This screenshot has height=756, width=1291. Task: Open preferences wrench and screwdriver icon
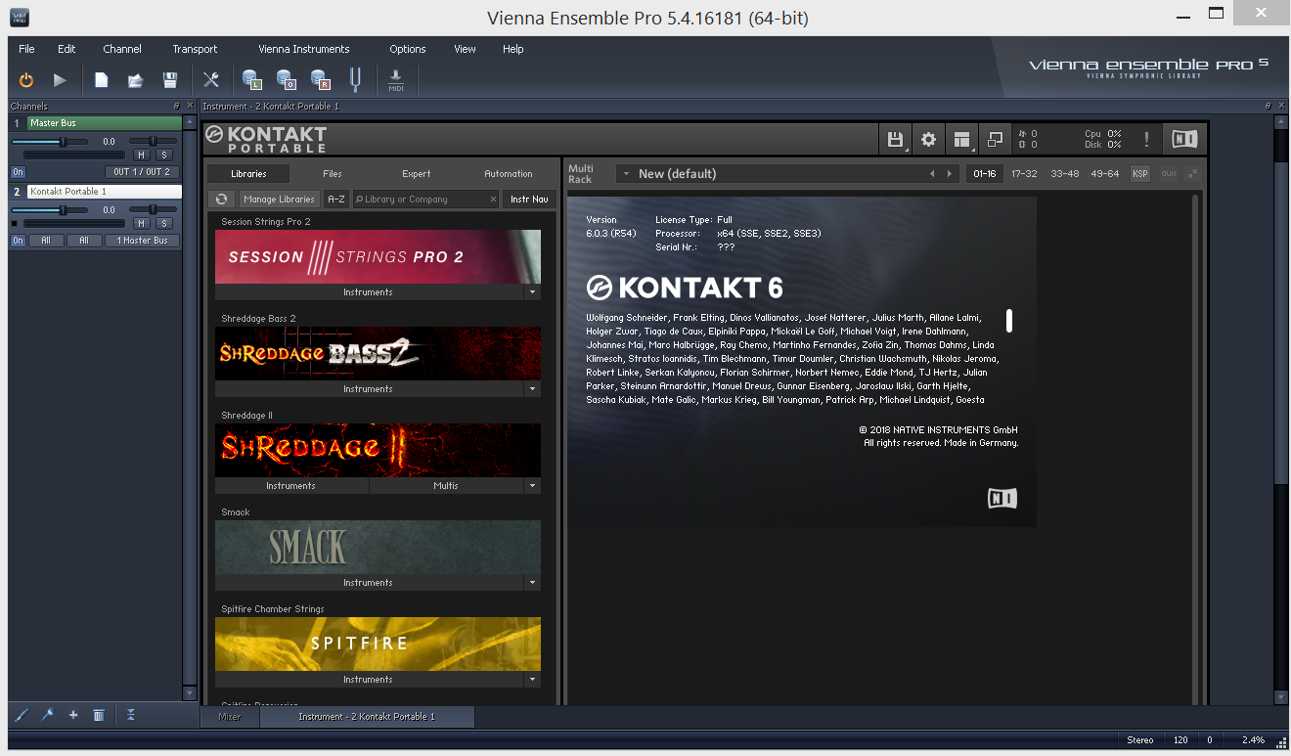pos(211,80)
